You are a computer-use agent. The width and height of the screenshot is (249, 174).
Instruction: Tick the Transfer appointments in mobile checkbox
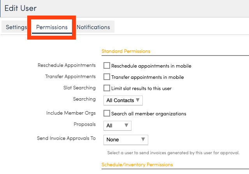[107, 77]
